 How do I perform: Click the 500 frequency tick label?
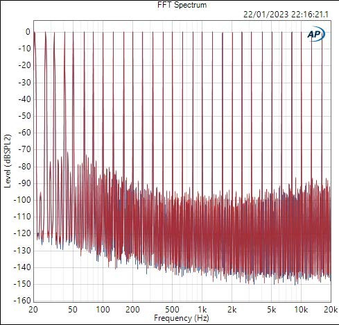(x=172, y=310)
